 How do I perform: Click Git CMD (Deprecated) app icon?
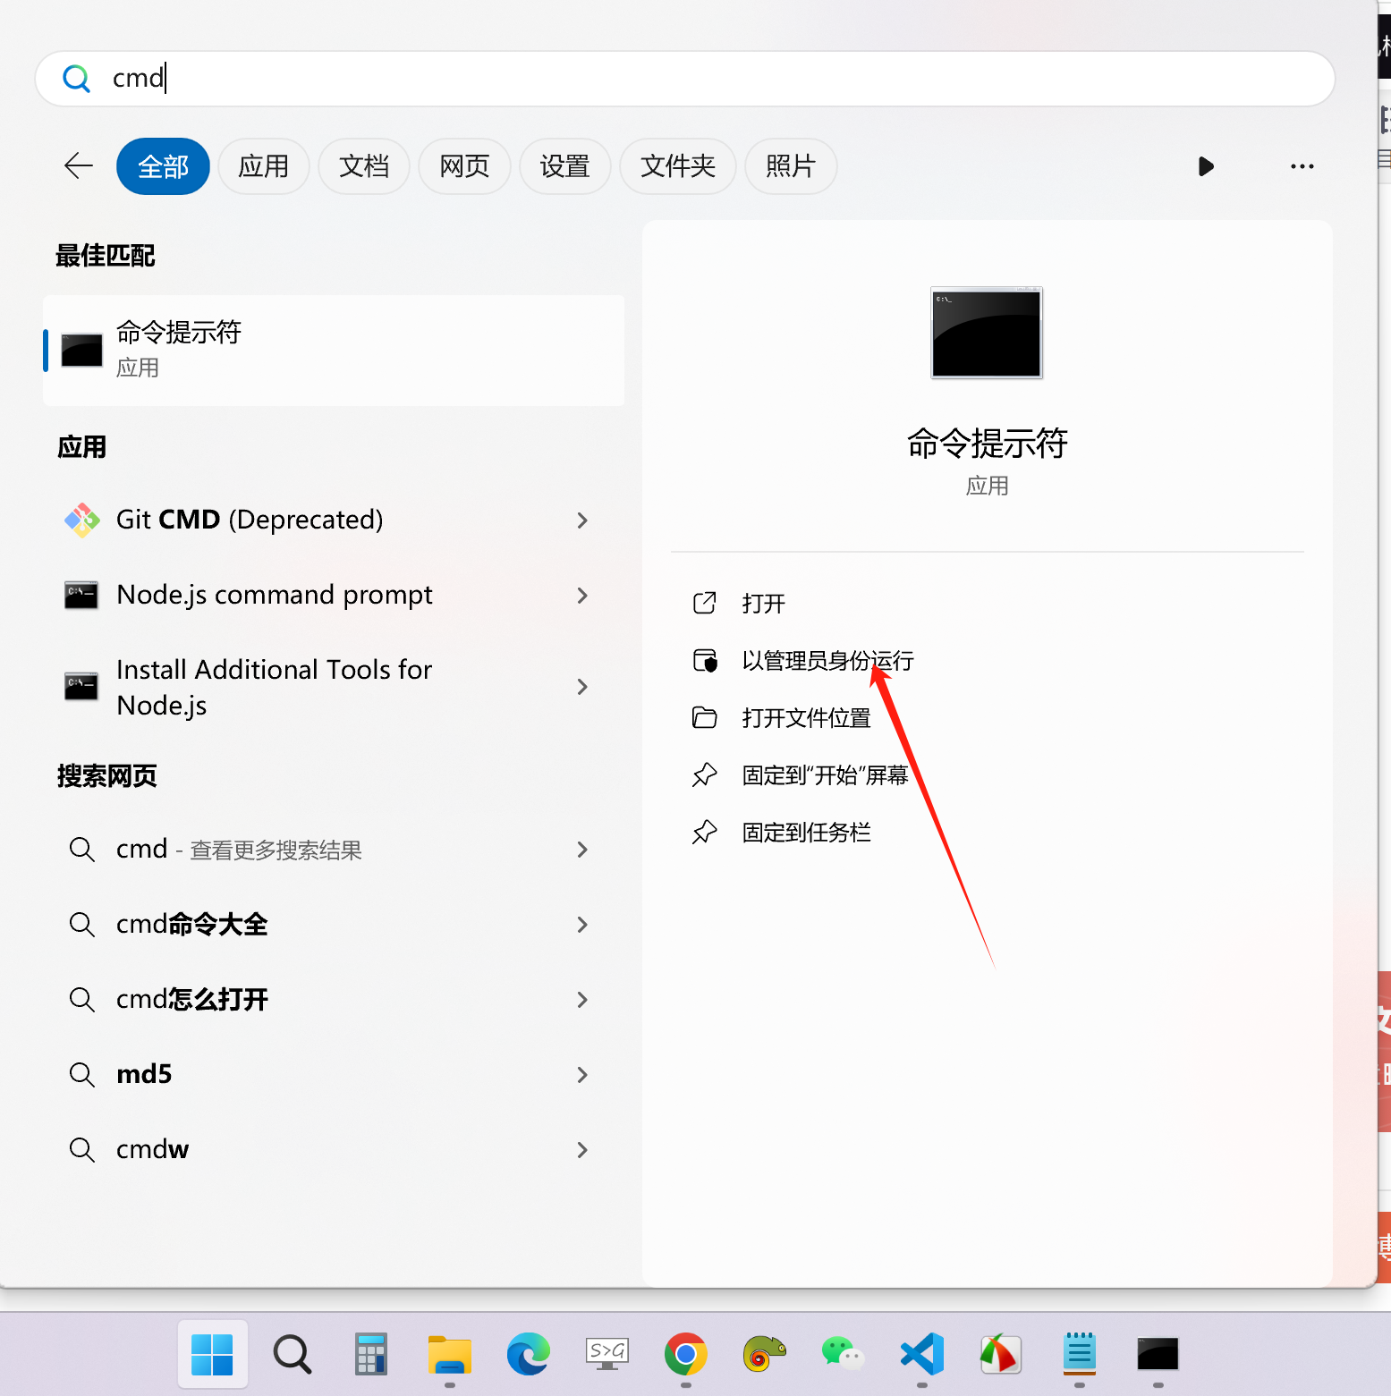[81, 520]
